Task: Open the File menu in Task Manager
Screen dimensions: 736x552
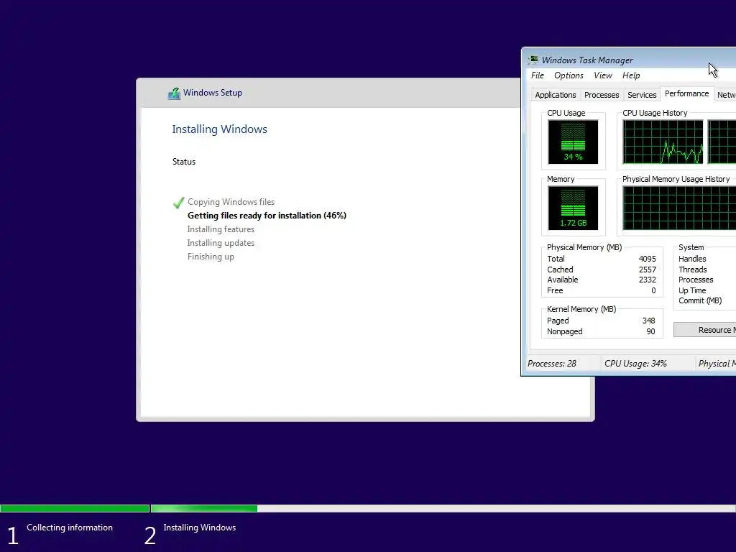Action: [538, 75]
